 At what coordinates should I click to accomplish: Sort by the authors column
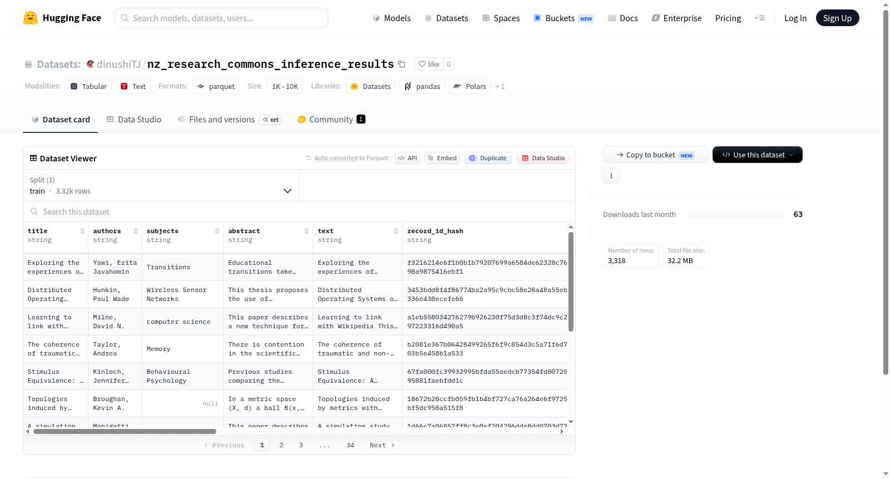click(136, 231)
